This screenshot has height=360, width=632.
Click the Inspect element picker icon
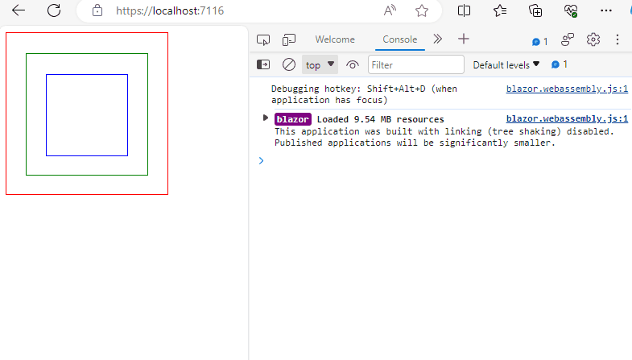[262, 39]
